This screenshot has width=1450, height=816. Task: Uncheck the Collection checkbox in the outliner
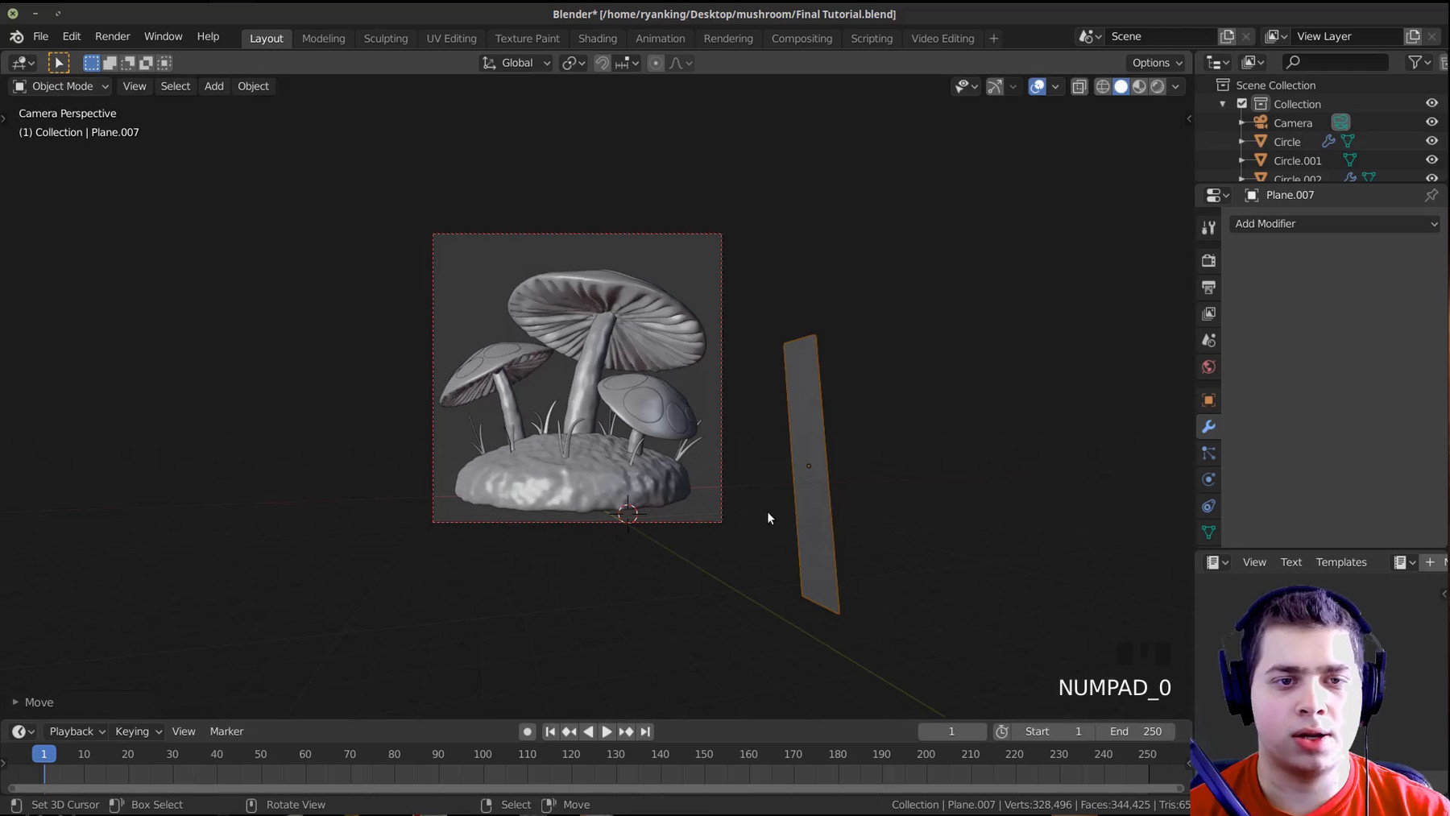[x=1242, y=103]
